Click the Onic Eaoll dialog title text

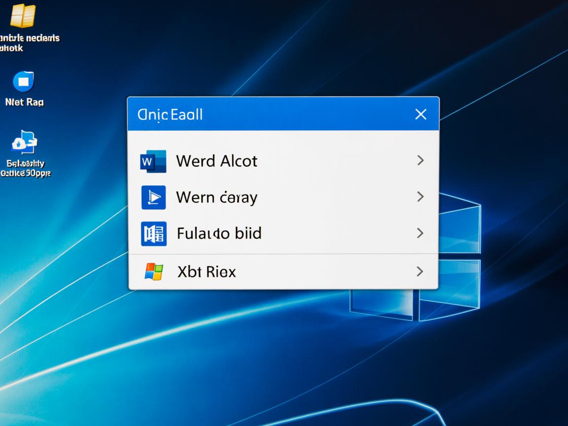[170, 115]
